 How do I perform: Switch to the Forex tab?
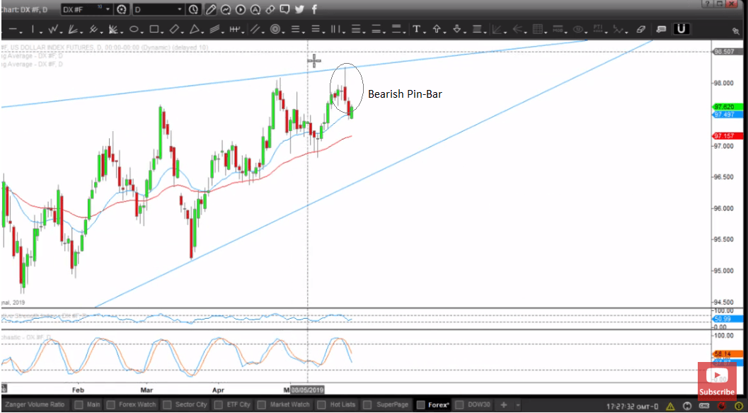pos(438,405)
